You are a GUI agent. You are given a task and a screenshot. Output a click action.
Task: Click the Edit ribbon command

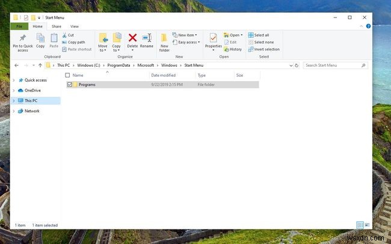tap(230, 42)
